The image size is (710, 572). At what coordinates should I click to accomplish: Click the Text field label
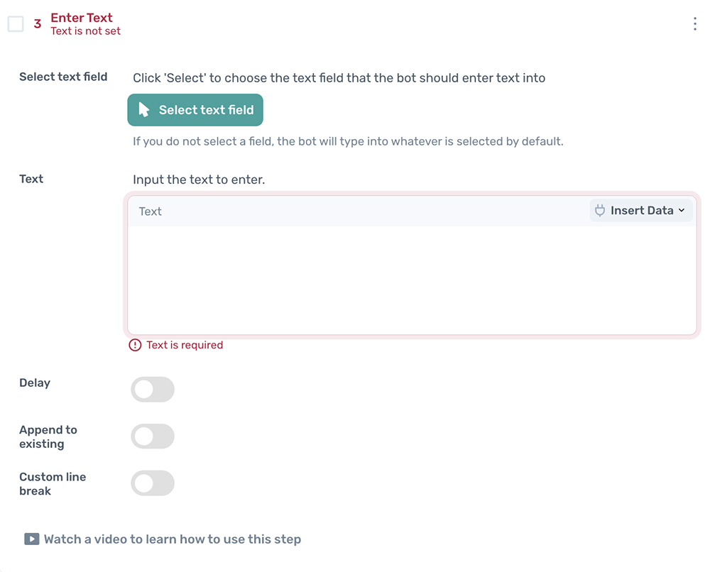pos(31,178)
